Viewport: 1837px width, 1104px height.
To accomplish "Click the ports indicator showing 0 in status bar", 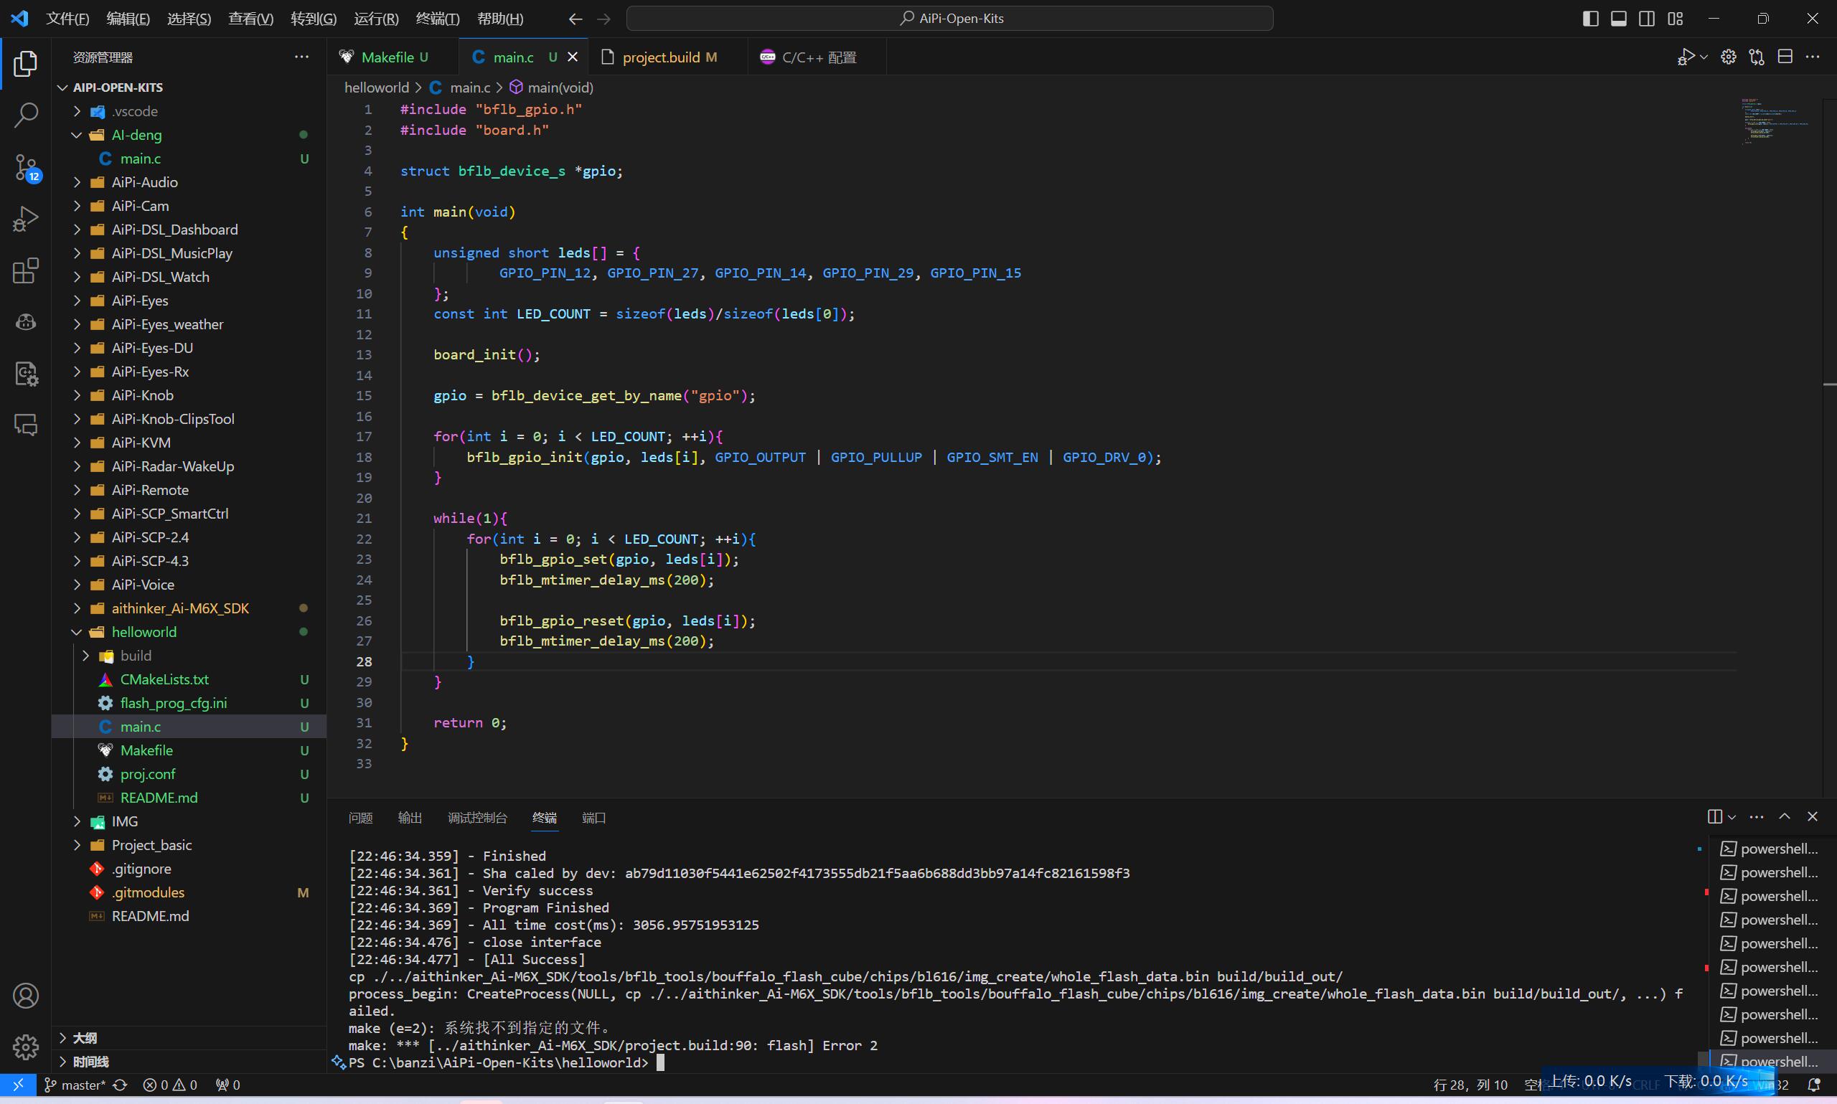I will click(227, 1085).
